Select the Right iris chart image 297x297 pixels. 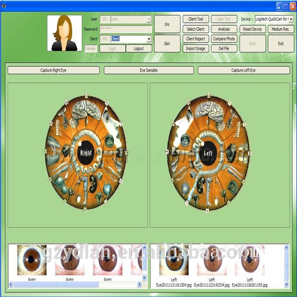(86, 153)
